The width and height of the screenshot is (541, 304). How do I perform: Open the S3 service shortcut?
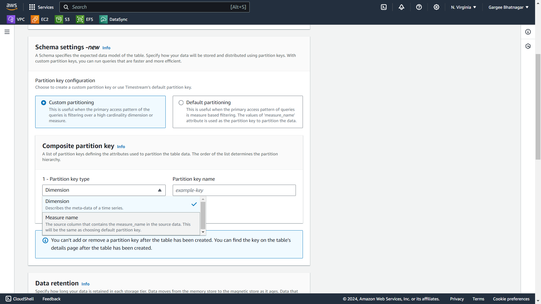pos(63,19)
